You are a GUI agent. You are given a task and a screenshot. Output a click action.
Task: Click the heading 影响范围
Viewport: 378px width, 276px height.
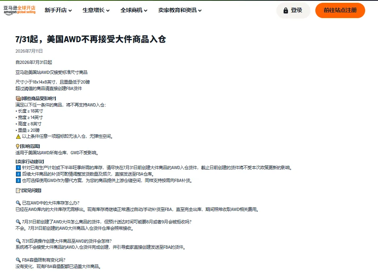pyautogui.click(x=30, y=146)
